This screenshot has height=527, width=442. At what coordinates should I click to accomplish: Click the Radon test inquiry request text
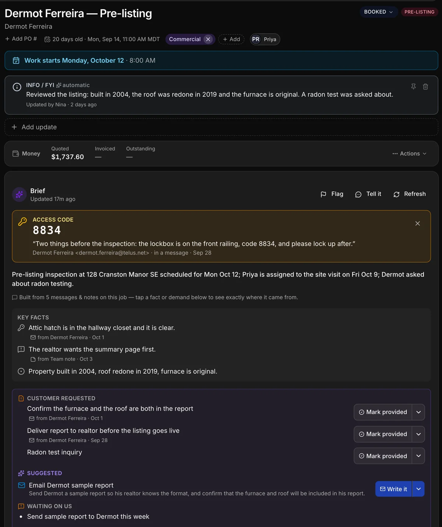coord(55,452)
